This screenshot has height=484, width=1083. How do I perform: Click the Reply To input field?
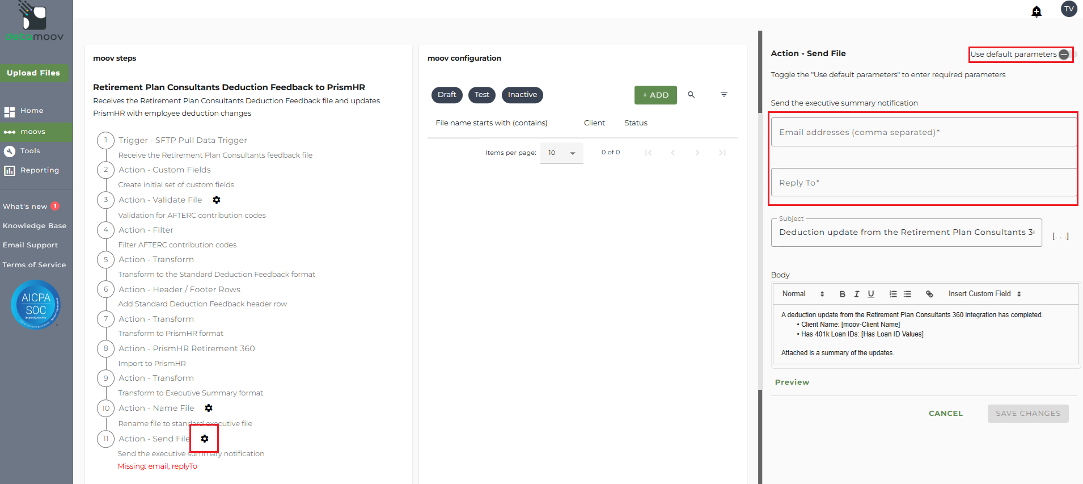click(x=924, y=183)
